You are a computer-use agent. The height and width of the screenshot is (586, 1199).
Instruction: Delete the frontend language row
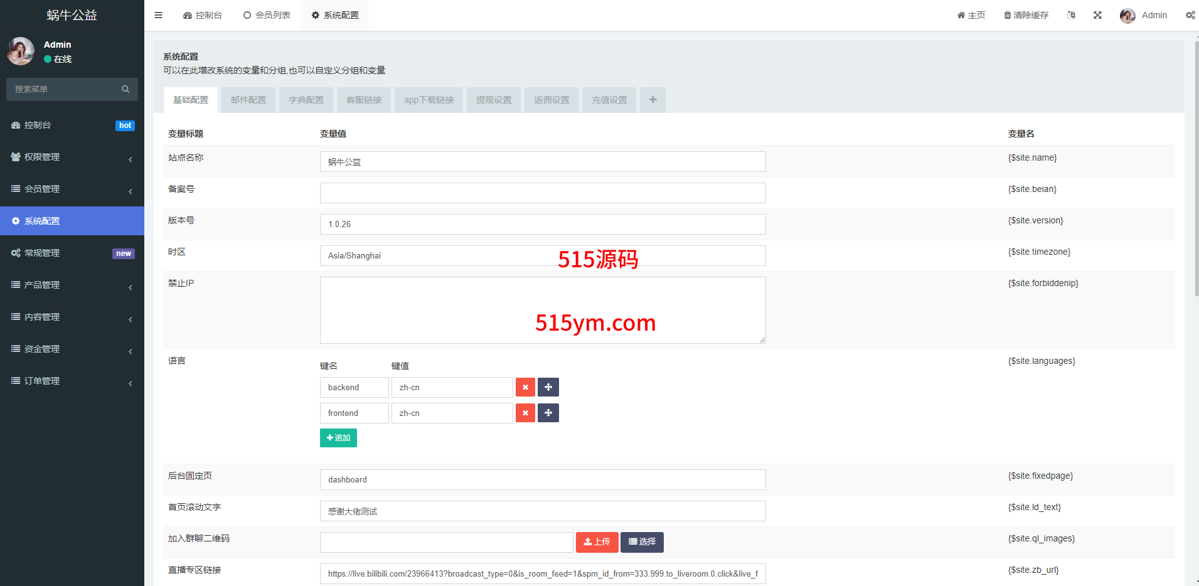click(x=525, y=413)
